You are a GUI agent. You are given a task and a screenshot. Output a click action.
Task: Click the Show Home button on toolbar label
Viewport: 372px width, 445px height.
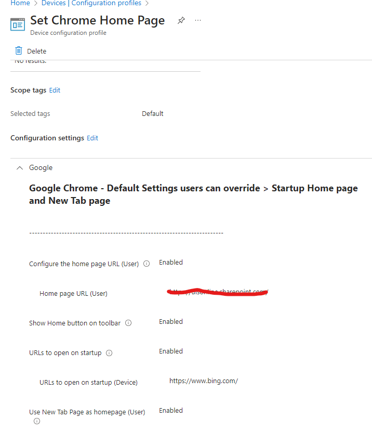click(75, 323)
